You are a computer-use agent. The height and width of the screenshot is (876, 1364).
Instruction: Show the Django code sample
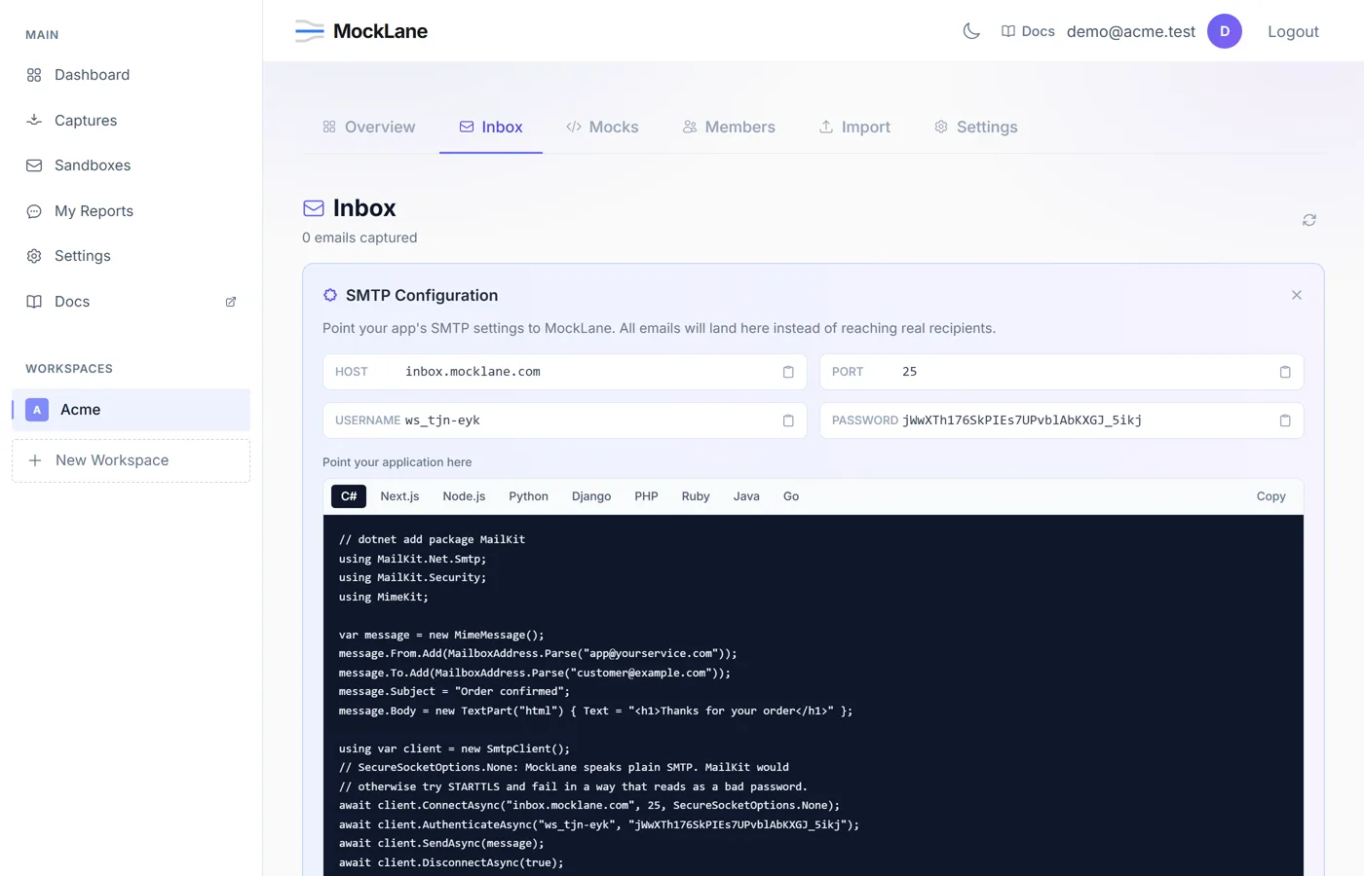pos(591,496)
